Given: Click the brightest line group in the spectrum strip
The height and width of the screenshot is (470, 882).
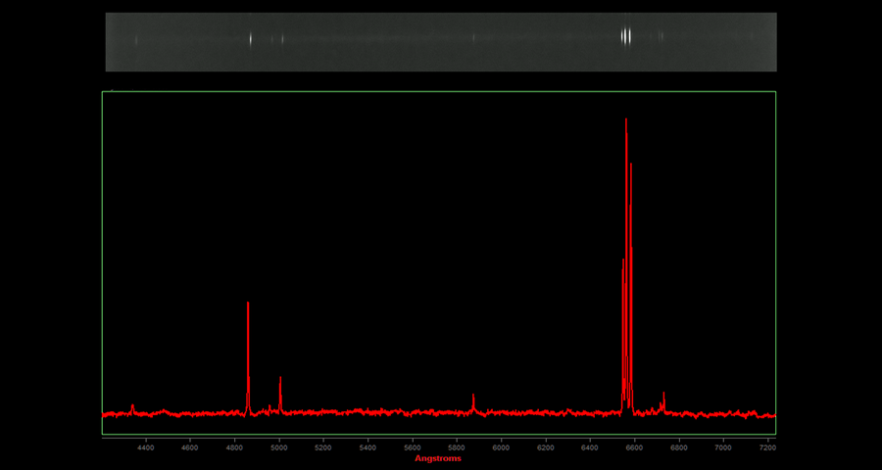Looking at the screenshot, I should point(626,36).
